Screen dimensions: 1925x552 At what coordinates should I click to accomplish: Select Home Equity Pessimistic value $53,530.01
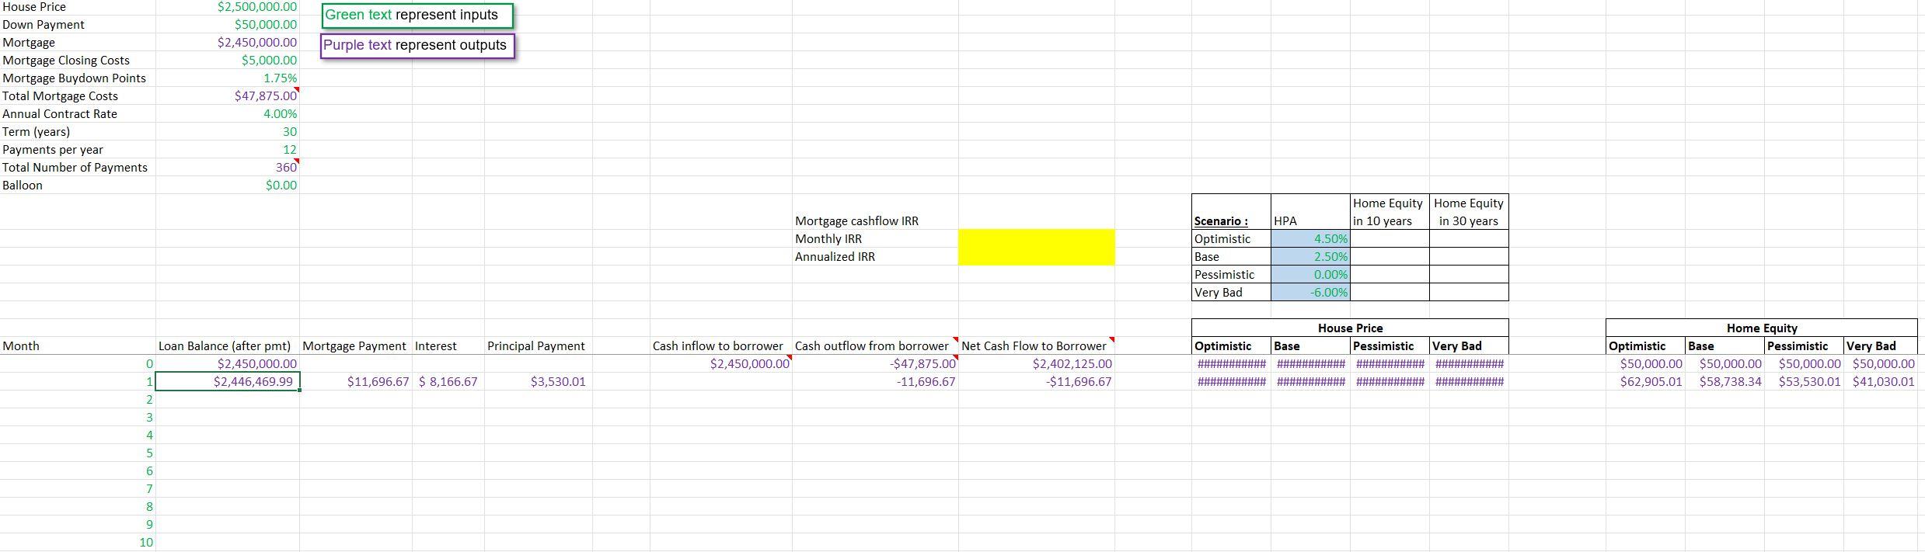point(1809,382)
